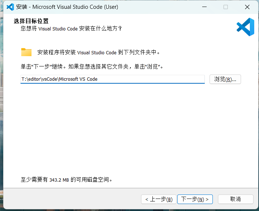259x211 pixels.
Task: Click the window title text 安装 - Microsoft Visual Studio Code
Action: pyautogui.click(x=67, y=7)
